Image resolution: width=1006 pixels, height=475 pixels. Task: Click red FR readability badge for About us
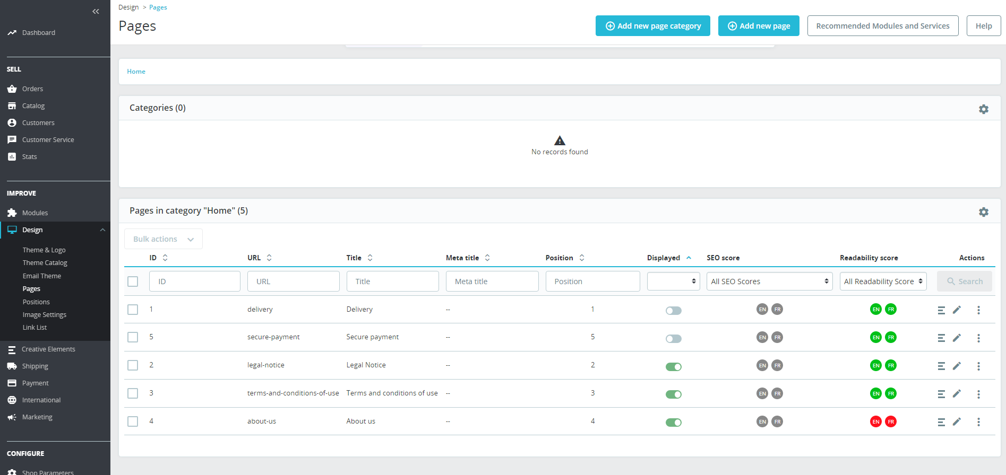tap(891, 421)
